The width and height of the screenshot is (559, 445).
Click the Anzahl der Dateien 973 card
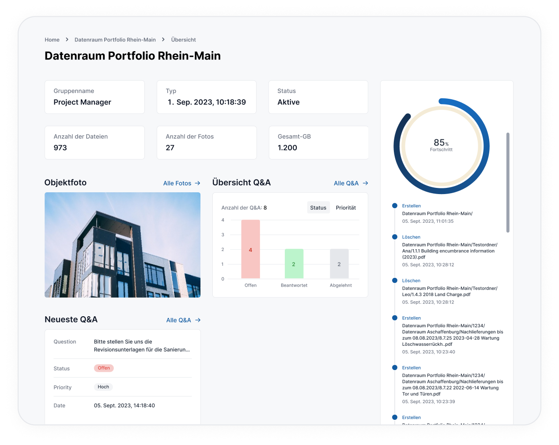pos(94,142)
